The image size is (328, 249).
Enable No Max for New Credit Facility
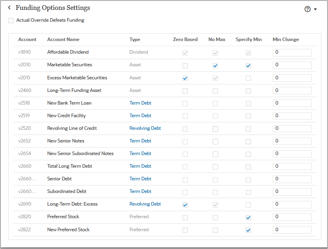[215, 116]
